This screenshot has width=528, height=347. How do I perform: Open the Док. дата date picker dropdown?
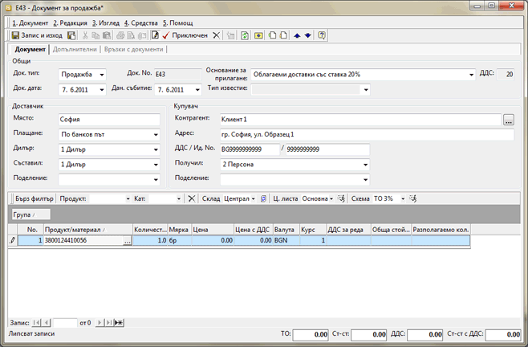coord(102,90)
